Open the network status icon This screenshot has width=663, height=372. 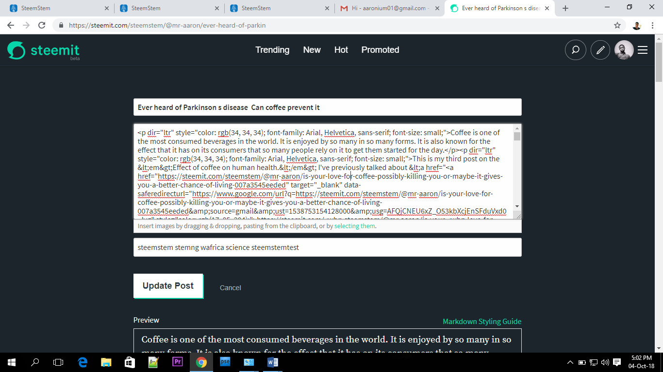[594, 362]
